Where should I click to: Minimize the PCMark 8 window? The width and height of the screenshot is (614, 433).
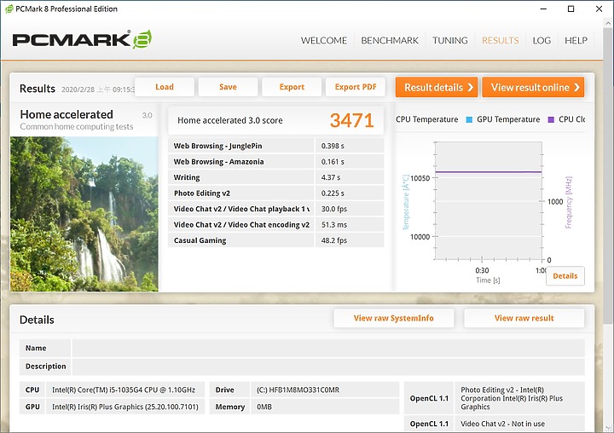click(x=543, y=9)
